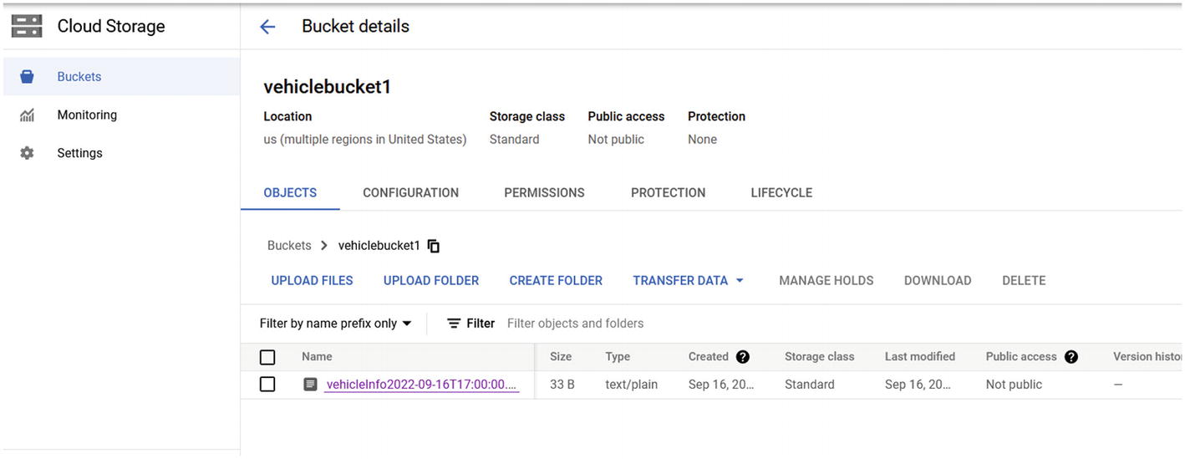The image size is (1185, 459).
Task: Toggle the select-all checkbox in header
Action: [x=267, y=358]
